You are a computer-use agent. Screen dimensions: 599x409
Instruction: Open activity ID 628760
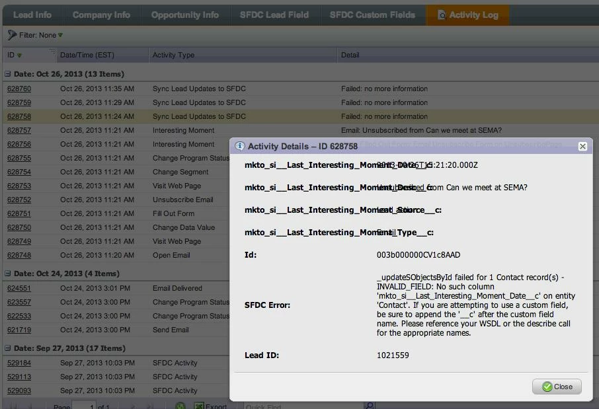point(19,89)
